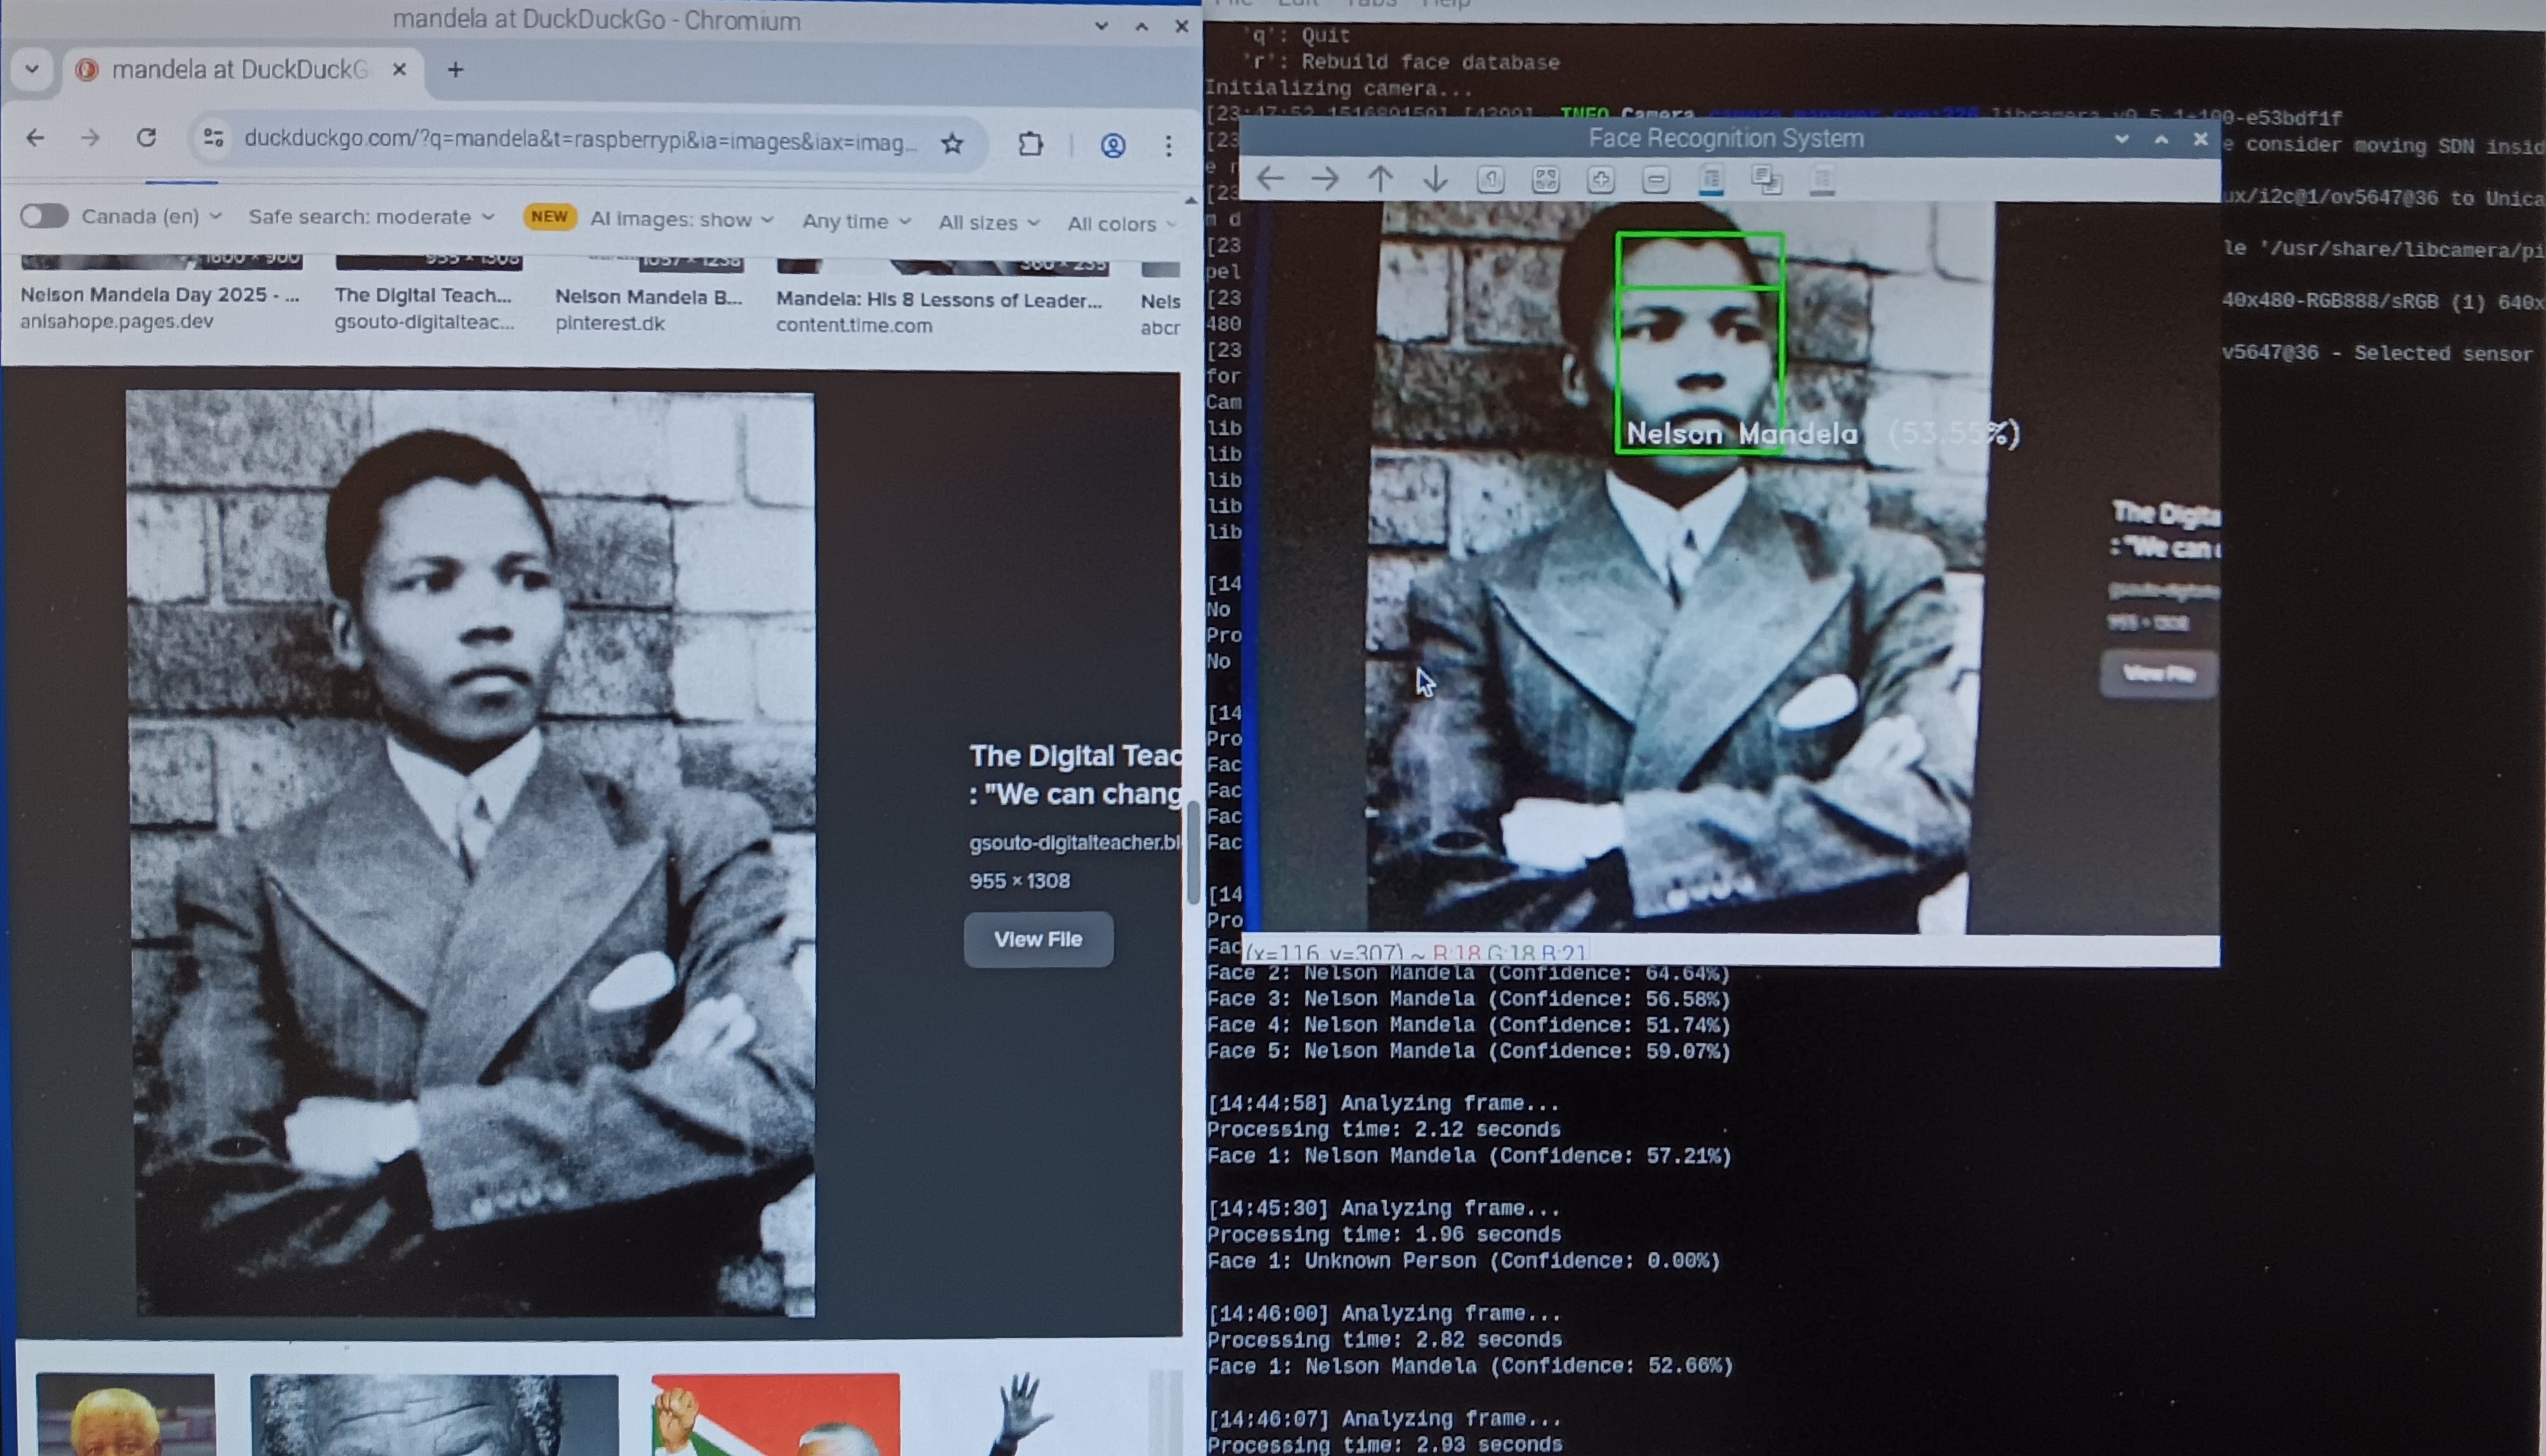View image at original 1:1 size
The height and width of the screenshot is (1456, 2546).
(1490, 180)
